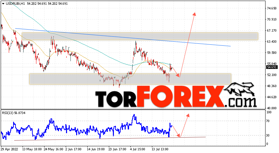This screenshot has width=279, height=153.
Task: Select the 13 May 18:00 time label
Action: click(x=32, y=149)
